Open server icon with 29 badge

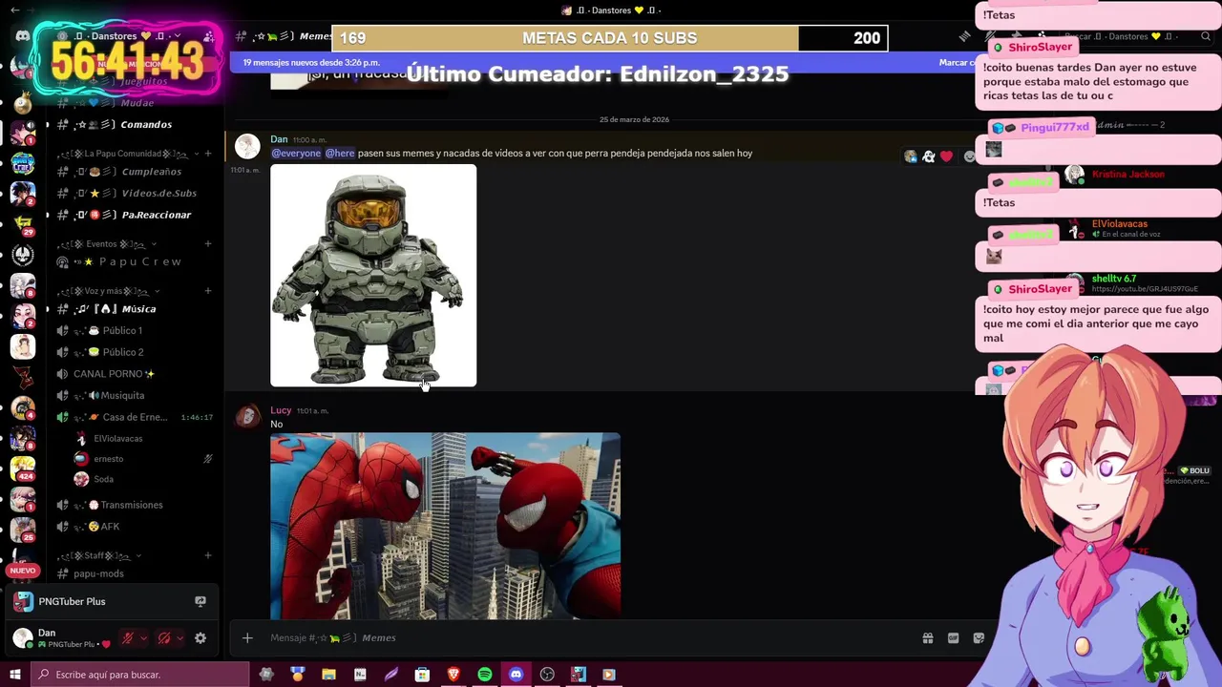22,223
